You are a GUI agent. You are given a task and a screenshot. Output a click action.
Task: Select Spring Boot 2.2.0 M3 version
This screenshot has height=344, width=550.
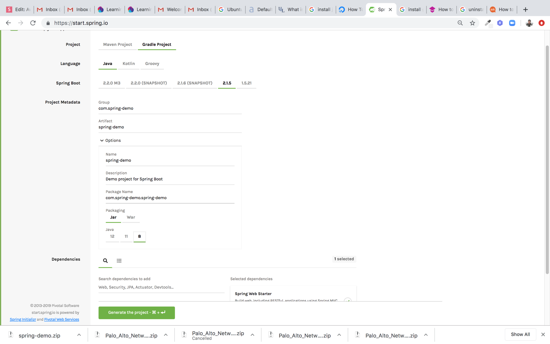tap(112, 83)
